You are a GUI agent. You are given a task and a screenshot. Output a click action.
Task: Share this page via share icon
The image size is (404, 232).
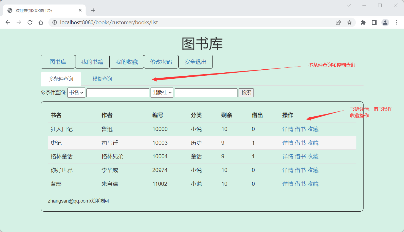[339, 23]
